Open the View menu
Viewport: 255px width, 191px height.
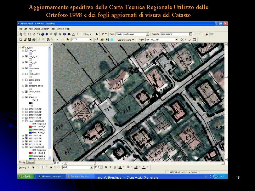(30, 29)
